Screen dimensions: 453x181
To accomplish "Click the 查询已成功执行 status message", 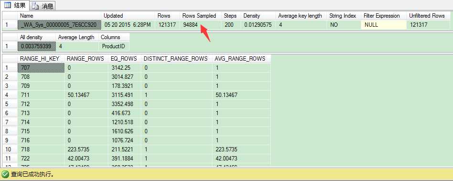I will (32, 174).
